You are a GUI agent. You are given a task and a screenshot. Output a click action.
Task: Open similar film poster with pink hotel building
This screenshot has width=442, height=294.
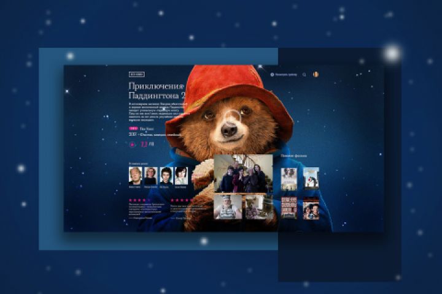coord(289,208)
